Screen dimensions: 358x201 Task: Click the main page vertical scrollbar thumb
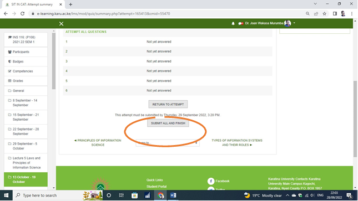pos(355,118)
